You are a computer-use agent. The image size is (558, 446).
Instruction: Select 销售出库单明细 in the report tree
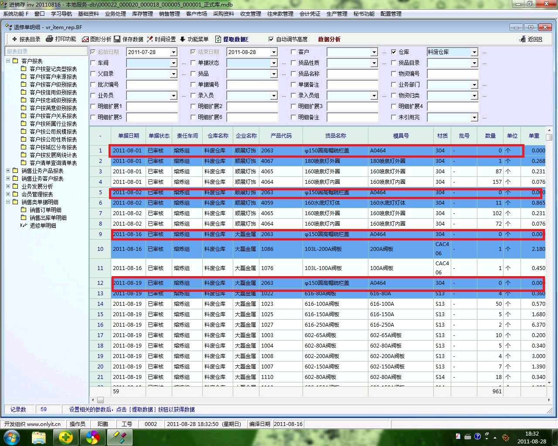48,218
